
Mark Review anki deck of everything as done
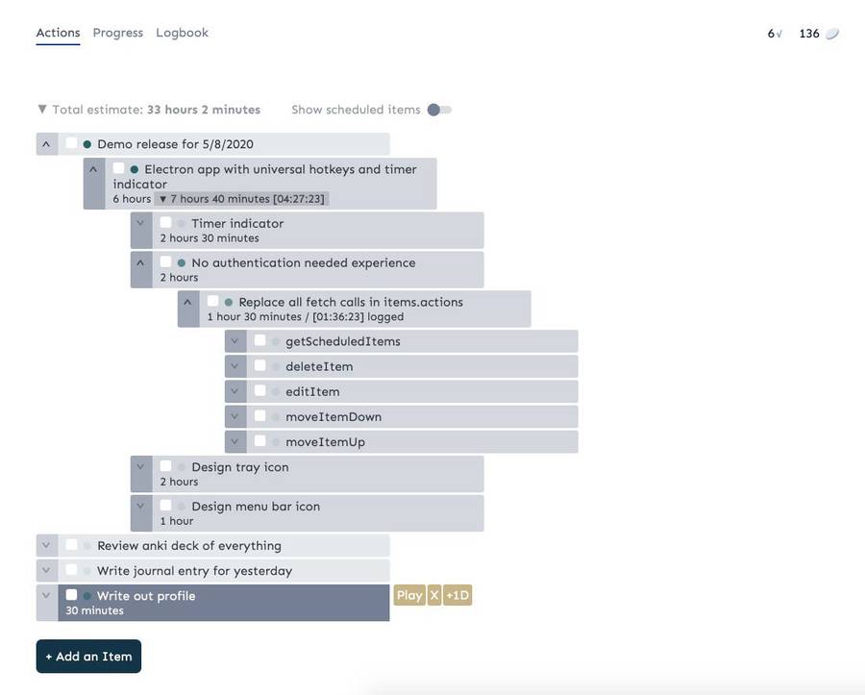(71, 545)
